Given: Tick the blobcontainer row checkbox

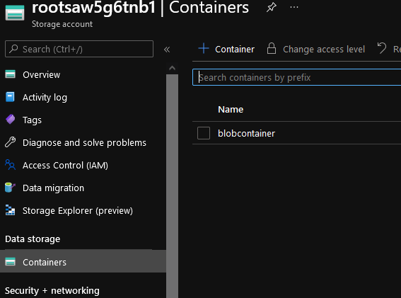Looking at the screenshot, I should click(204, 133).
